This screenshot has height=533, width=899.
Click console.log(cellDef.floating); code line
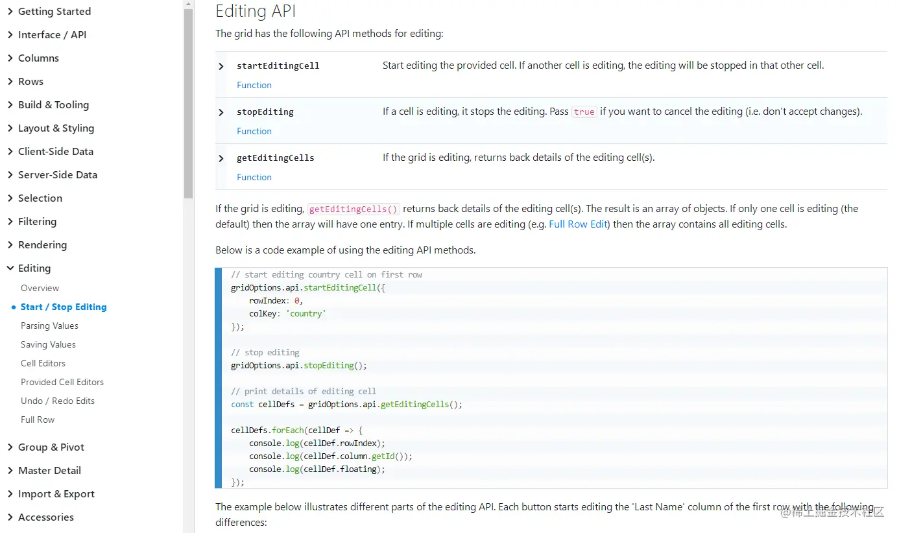[317, 469]
